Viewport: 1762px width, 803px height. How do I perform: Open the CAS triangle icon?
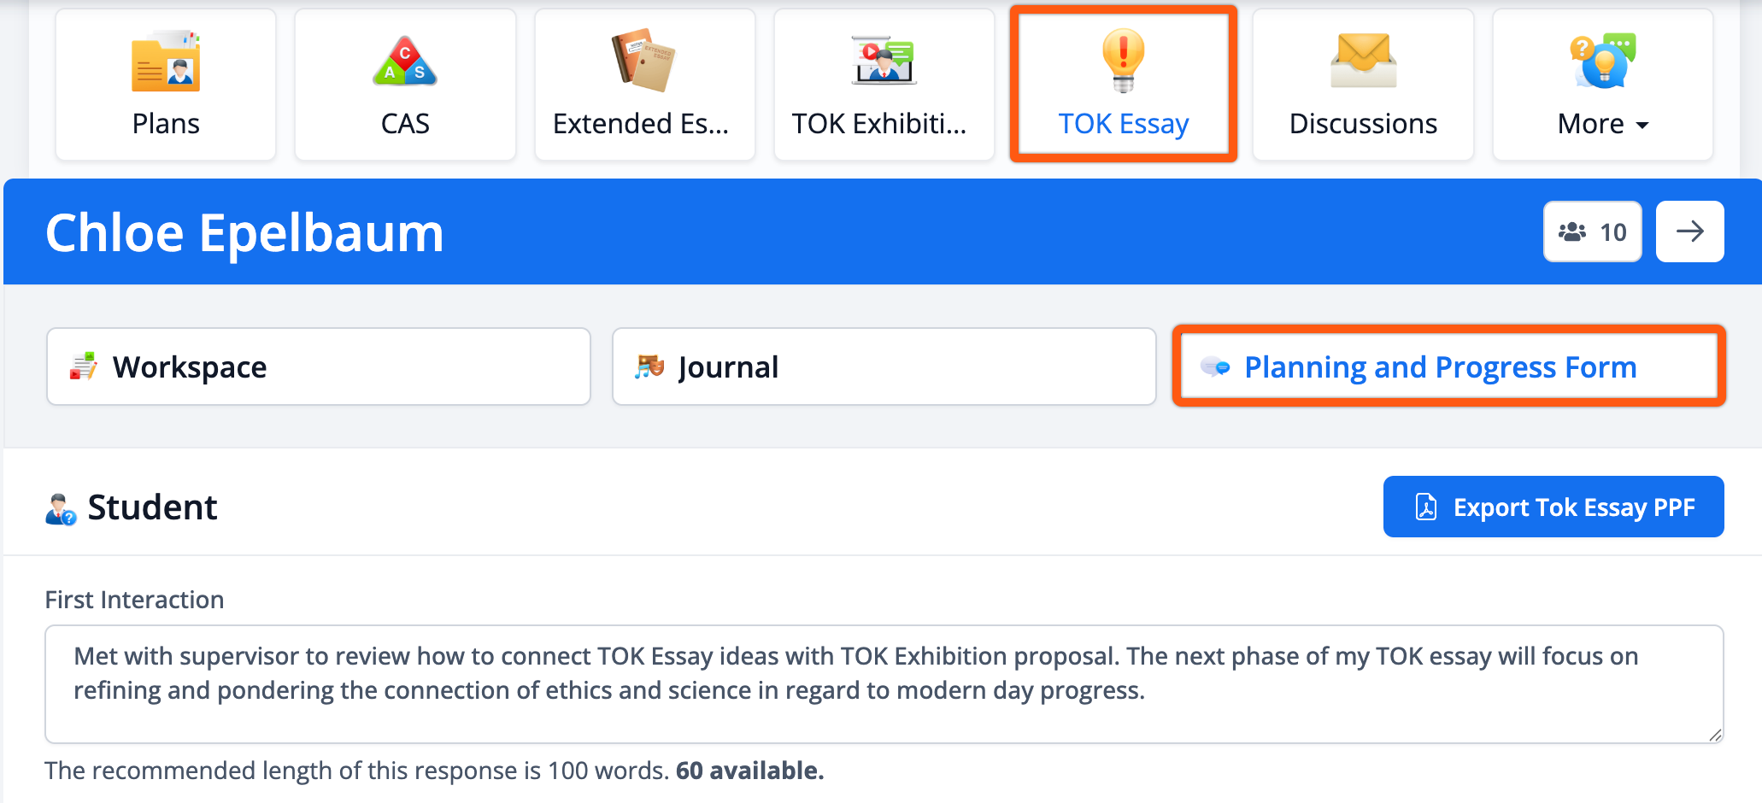[405, 62]
